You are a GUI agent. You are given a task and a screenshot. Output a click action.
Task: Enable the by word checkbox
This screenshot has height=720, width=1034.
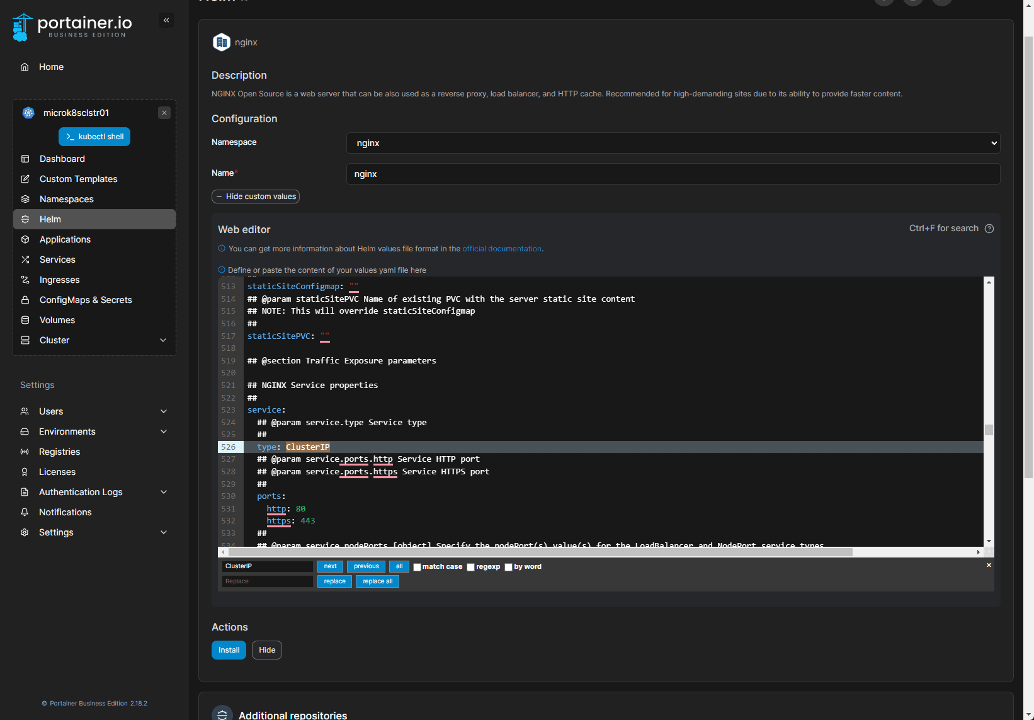(508, 567)
